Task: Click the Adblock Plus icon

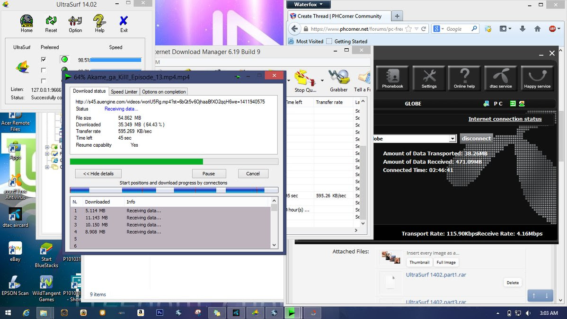Action: coord(552,29)
